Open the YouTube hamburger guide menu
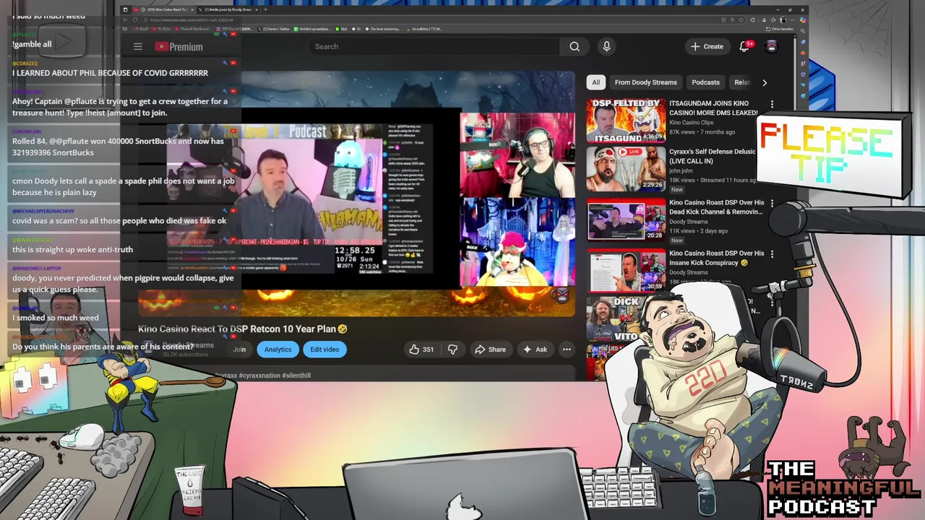Image resolution: width=925 pixels, height=520 pixels. point(137,46)
